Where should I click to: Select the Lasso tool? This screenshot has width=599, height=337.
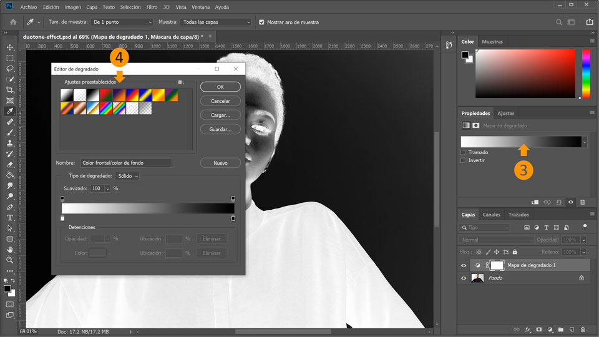pyautogui.click(x=10, y=69)
